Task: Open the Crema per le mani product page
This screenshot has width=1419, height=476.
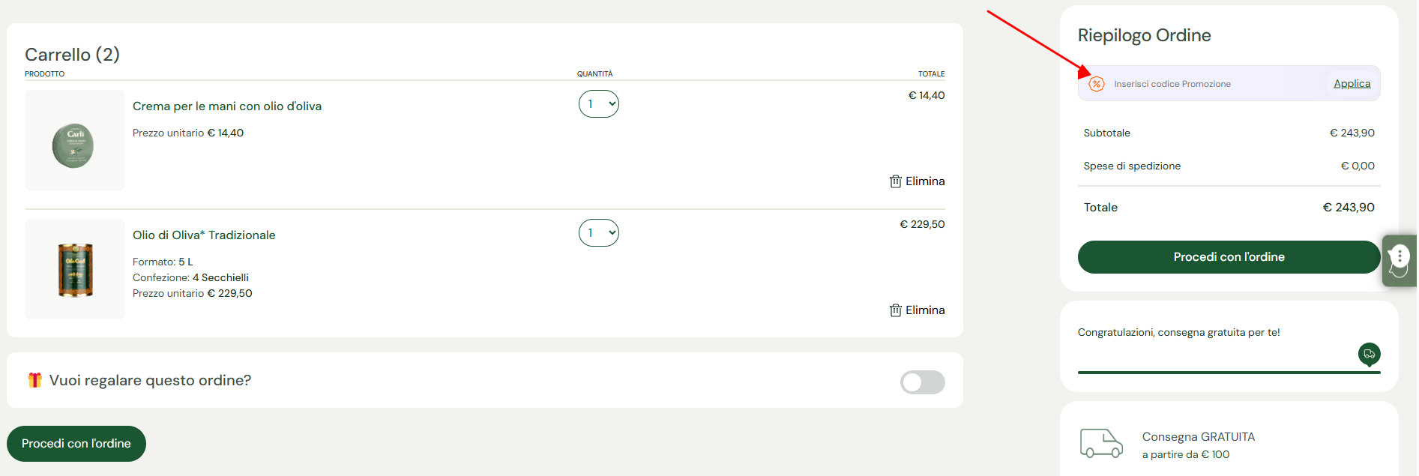Action: (226, 106)
